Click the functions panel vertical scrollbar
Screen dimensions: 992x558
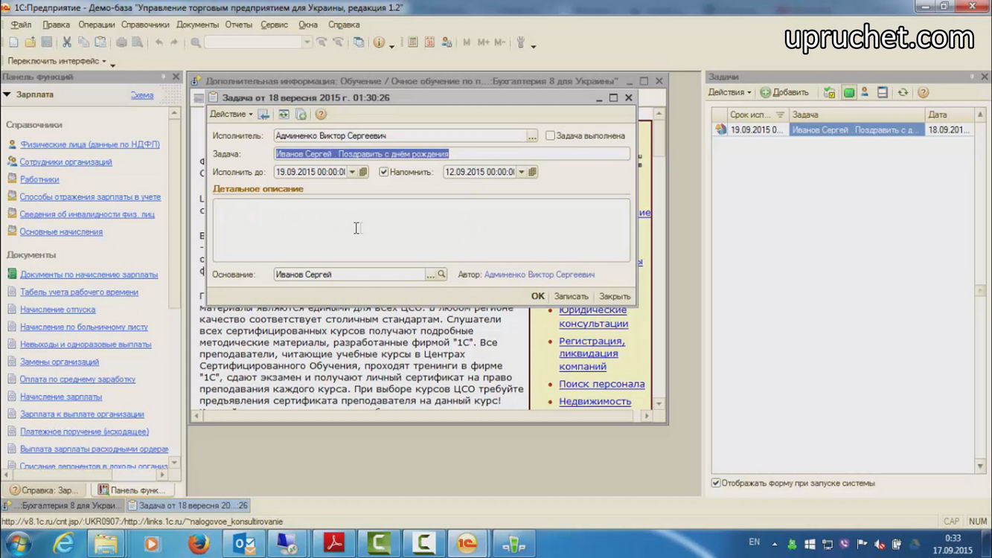(174, 288)
